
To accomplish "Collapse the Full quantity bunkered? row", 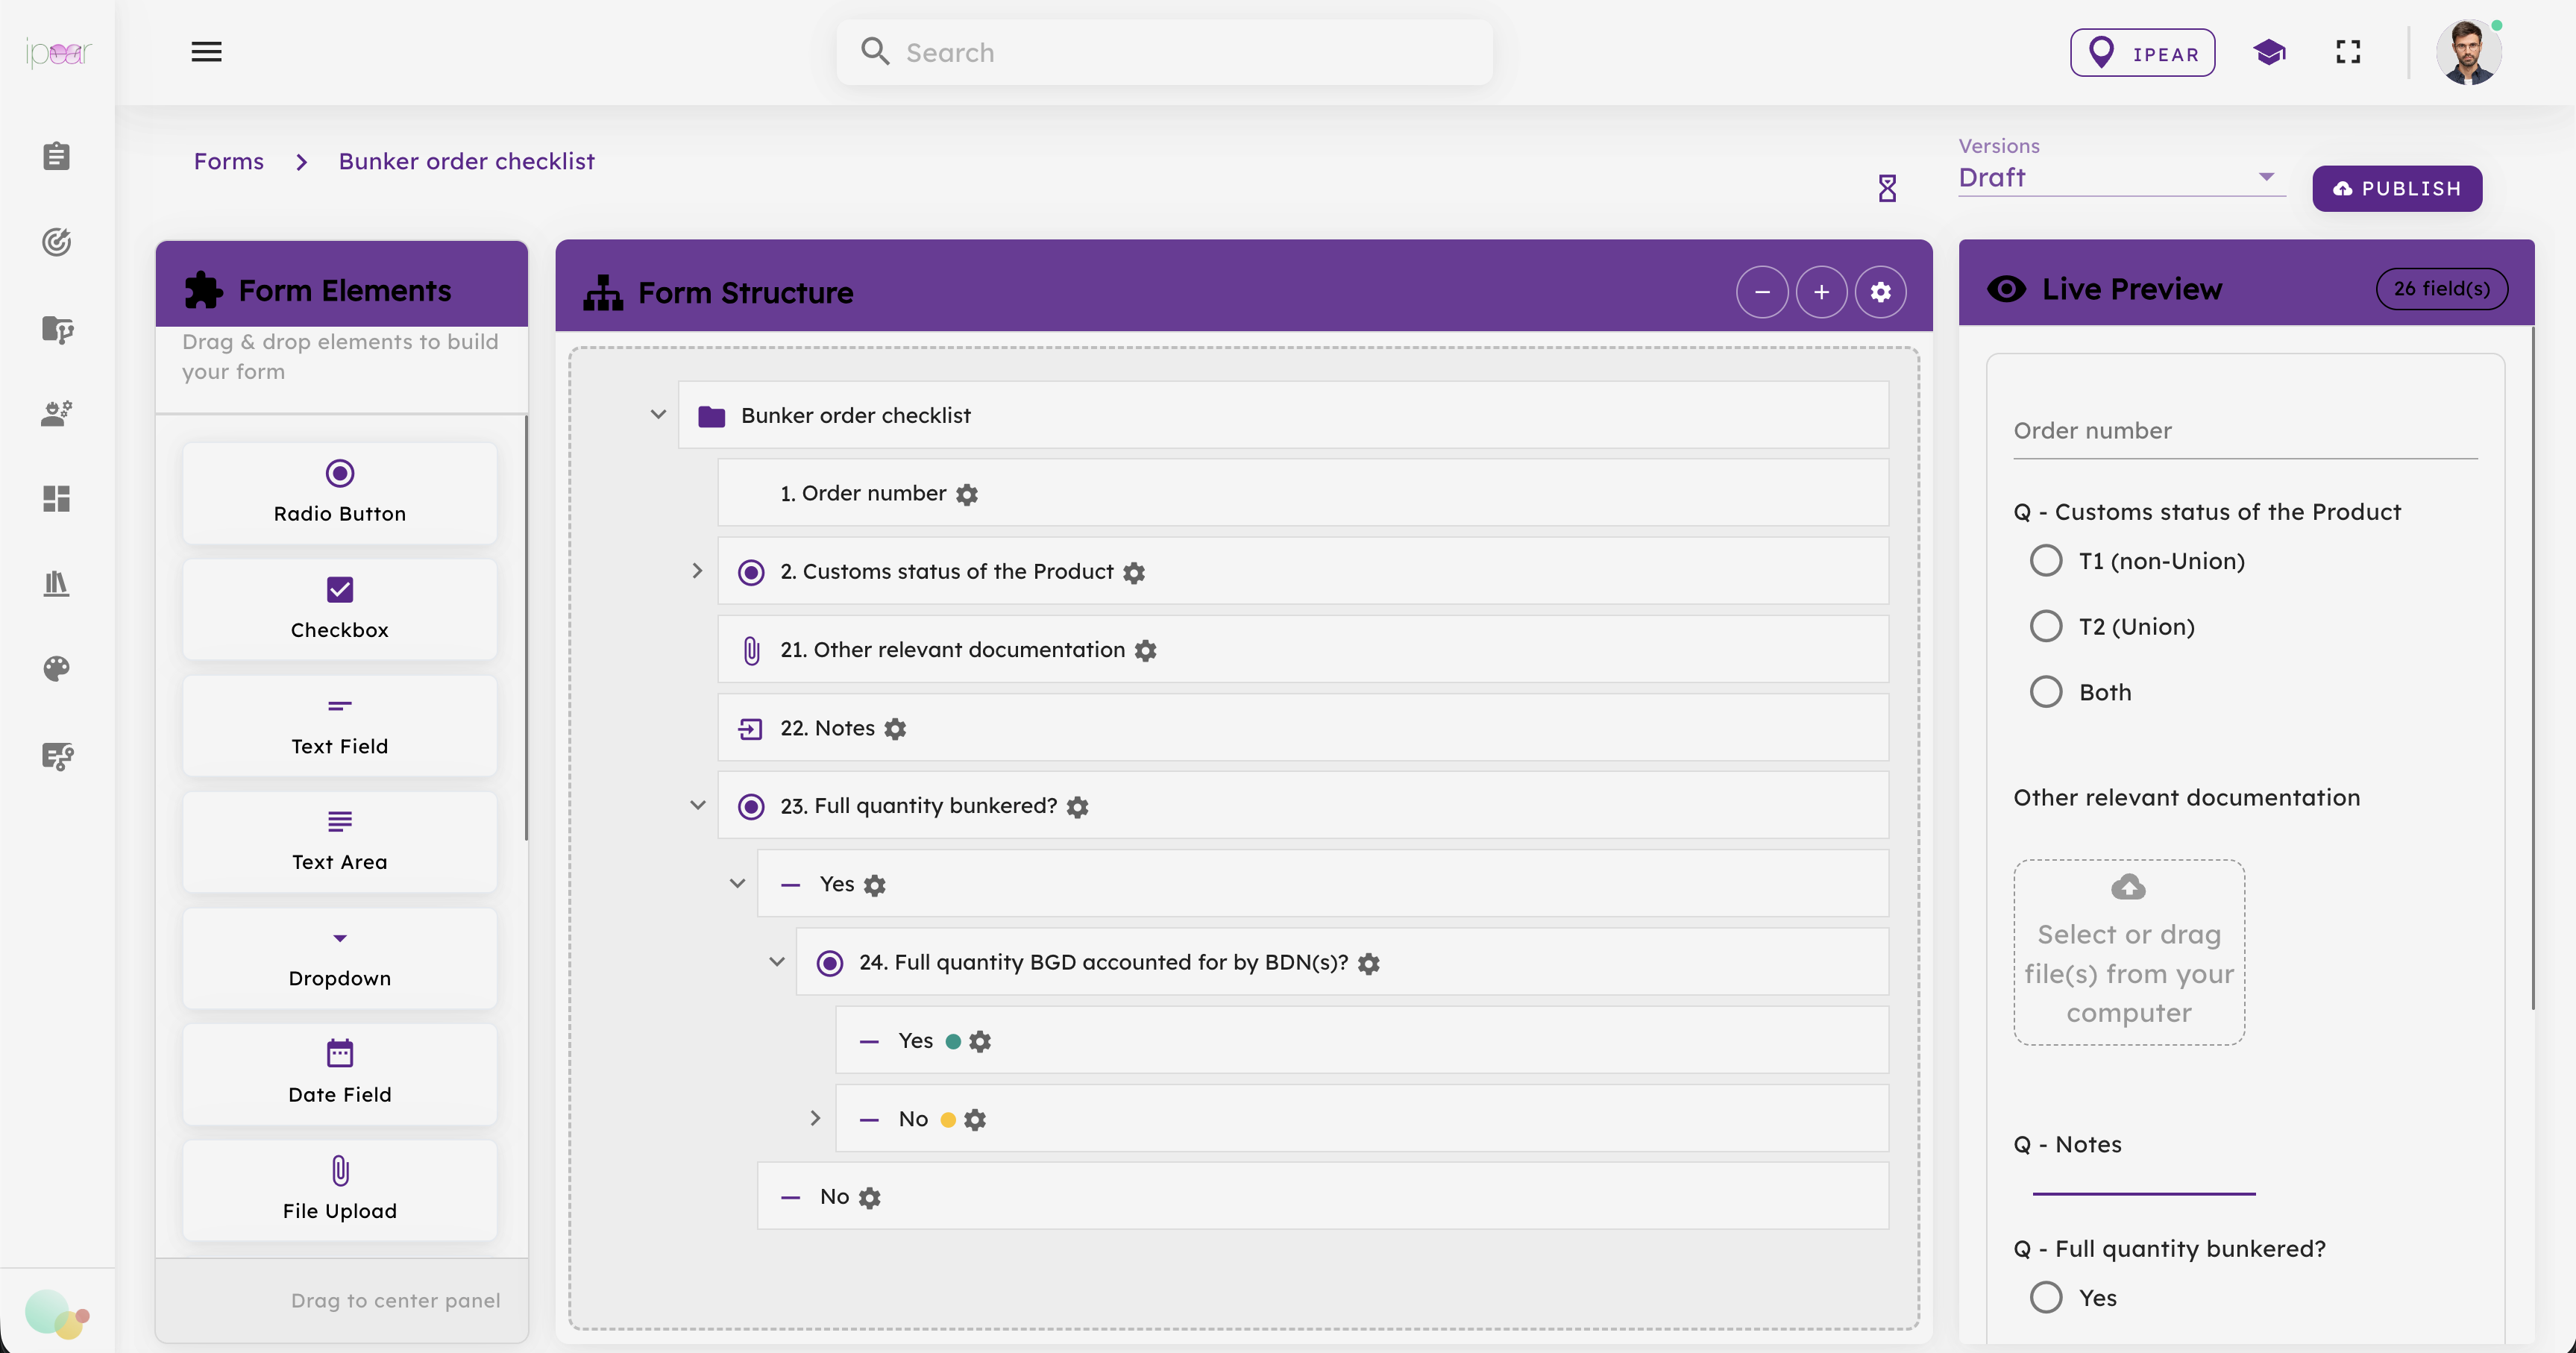I will (697, 805).
